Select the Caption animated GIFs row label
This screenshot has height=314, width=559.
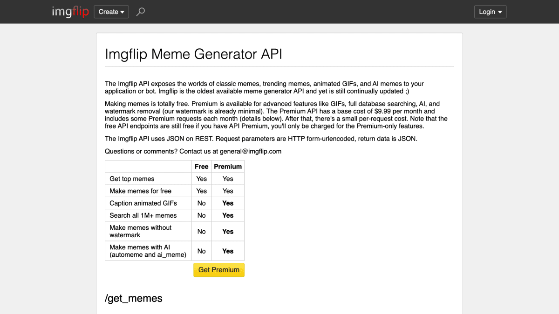tap(143, 203)
